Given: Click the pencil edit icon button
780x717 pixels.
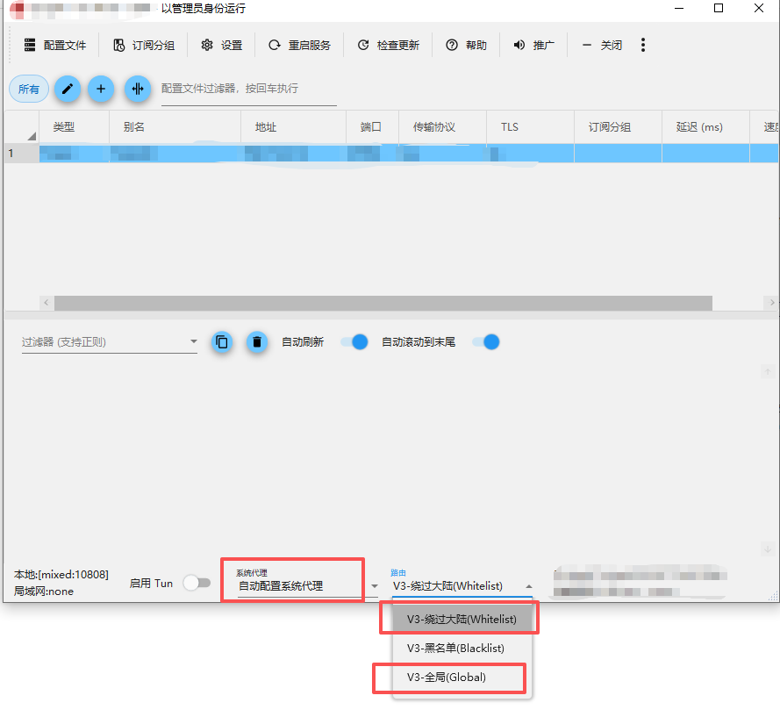Looking at the screenshot, I should (x=68, y=89).
